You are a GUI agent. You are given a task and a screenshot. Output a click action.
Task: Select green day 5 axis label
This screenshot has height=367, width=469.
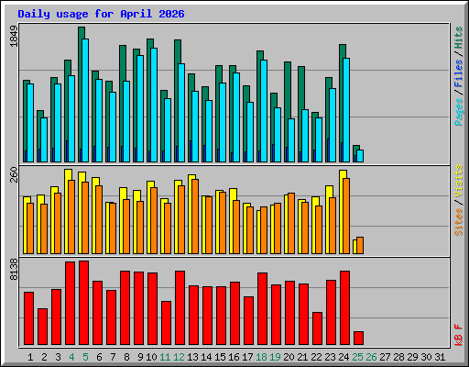point(85,357)
